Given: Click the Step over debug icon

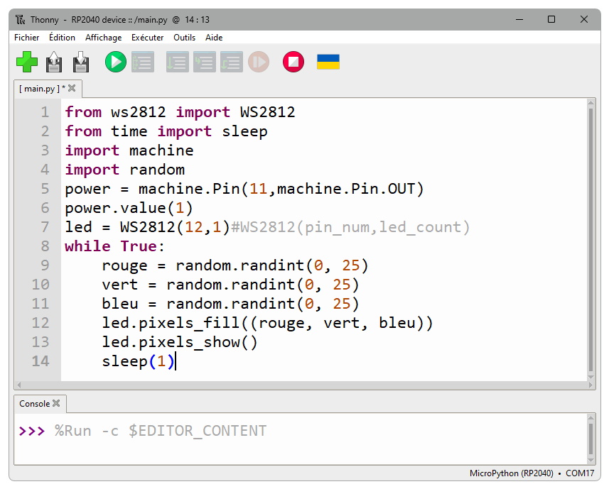Looking at the screenshot, I should (x=177, y=62).
